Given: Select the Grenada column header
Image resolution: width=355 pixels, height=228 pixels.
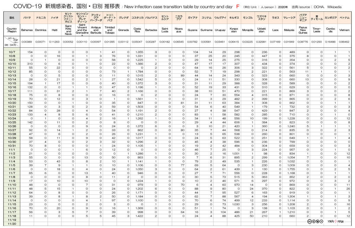Looking at the screenshot, I should (x=123, y=30).
